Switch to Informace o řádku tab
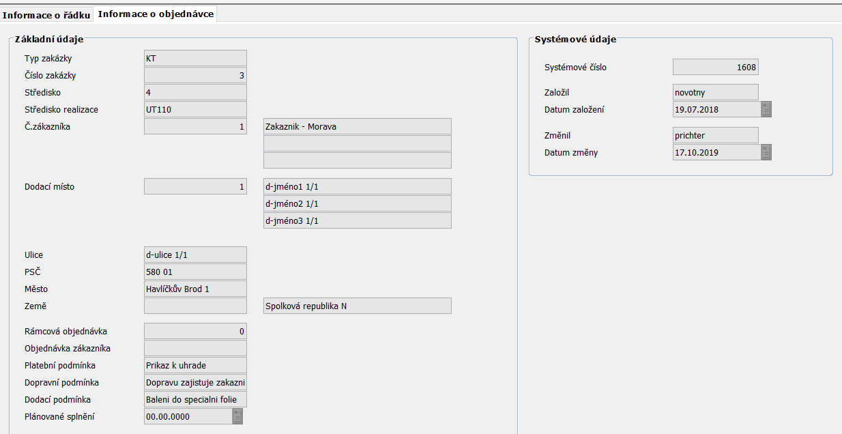This screenshot has height=434, width=842. [x=46, y=14]
